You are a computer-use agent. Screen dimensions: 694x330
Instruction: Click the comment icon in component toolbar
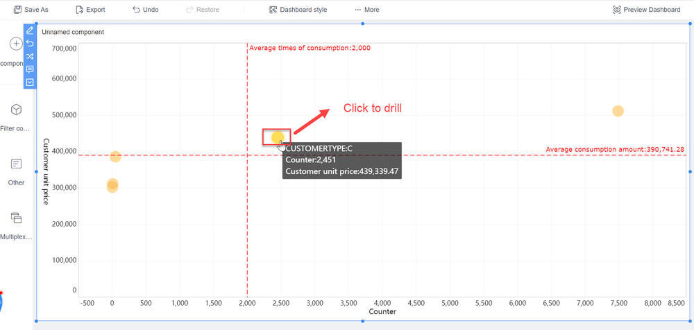point(30,69)
